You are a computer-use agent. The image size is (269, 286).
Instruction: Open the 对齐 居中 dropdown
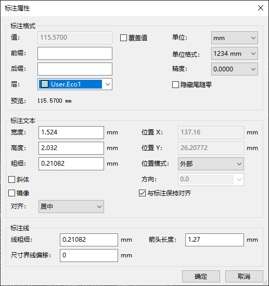pos(71,206)
